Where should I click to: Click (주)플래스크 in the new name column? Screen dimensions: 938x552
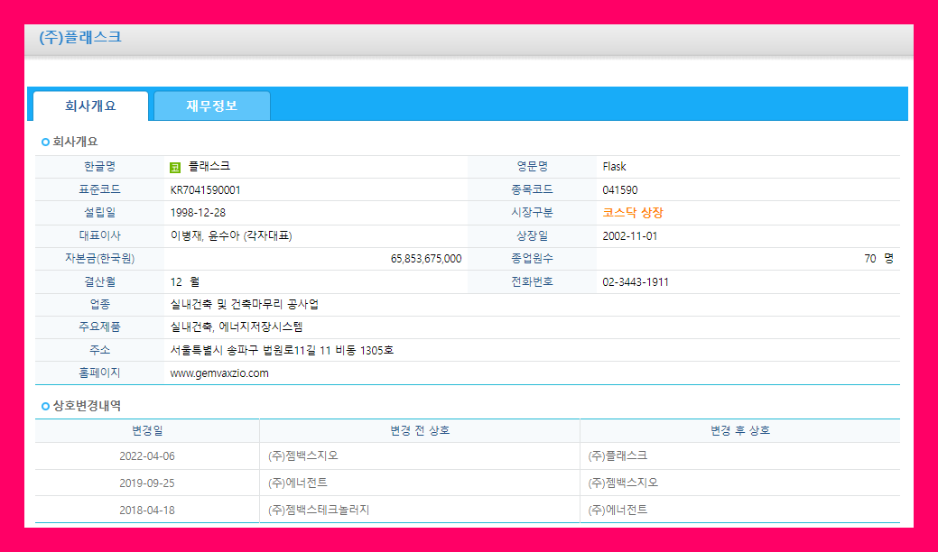click(618, 455)
